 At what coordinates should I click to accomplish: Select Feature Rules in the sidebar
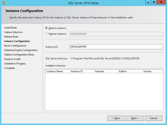click(x=11, y=37)
